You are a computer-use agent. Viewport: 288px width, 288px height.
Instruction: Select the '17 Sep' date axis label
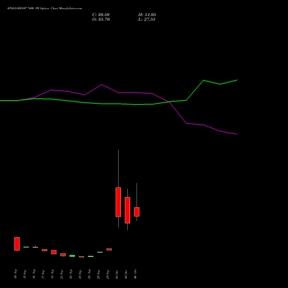pyautogui.click(x=43, y=274)
